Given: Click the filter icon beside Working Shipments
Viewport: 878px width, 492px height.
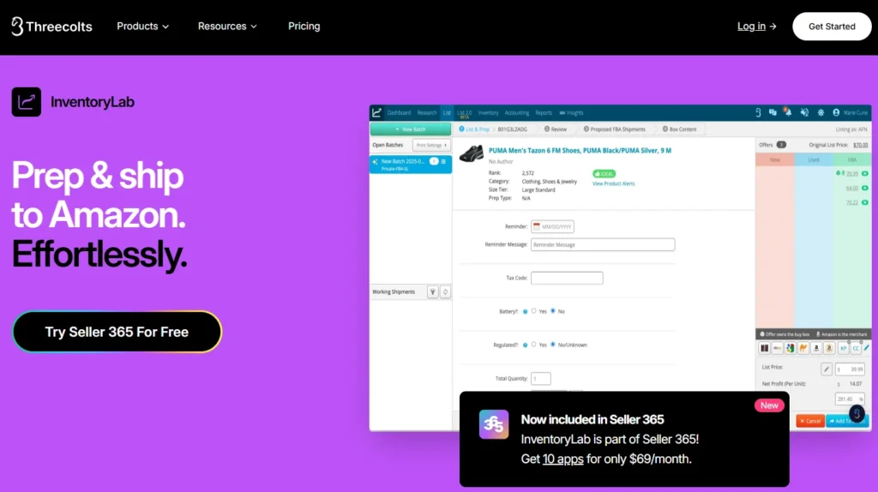Looking at the screenshot, I should pyautogui.click(x=433, y=292).
